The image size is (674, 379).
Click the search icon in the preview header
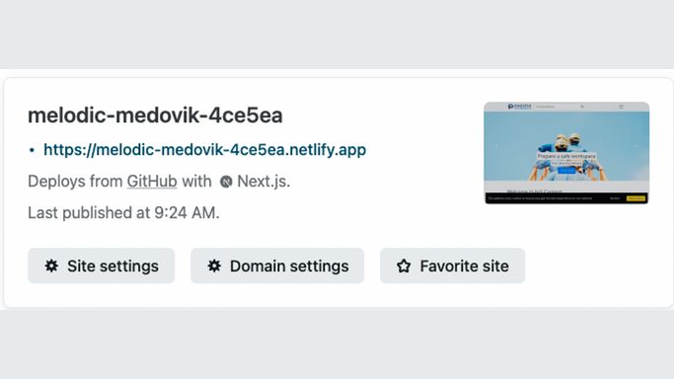coord(582,107)
